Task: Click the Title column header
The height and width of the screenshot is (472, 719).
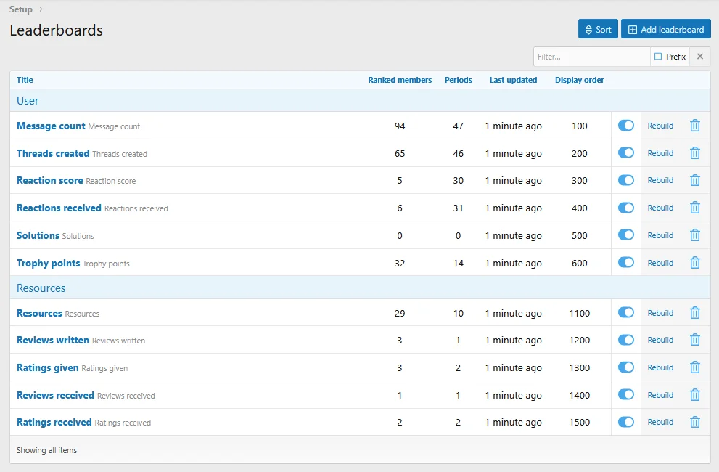Action: point(25,80)
